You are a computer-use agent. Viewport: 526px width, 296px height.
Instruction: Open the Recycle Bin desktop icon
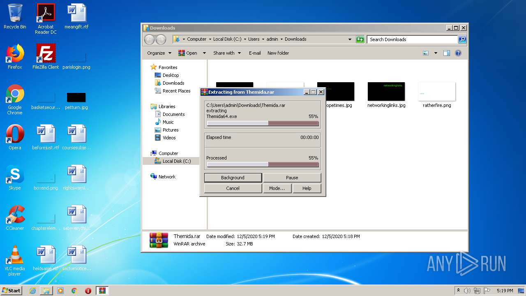pos(15,17)
